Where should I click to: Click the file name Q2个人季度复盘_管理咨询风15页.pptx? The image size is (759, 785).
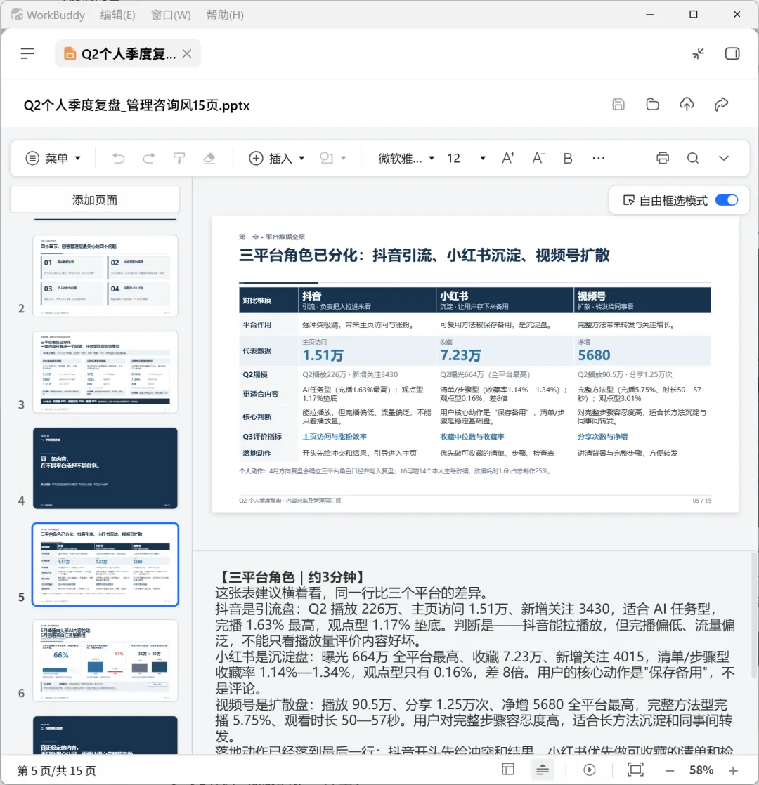(x=136, y=105)
